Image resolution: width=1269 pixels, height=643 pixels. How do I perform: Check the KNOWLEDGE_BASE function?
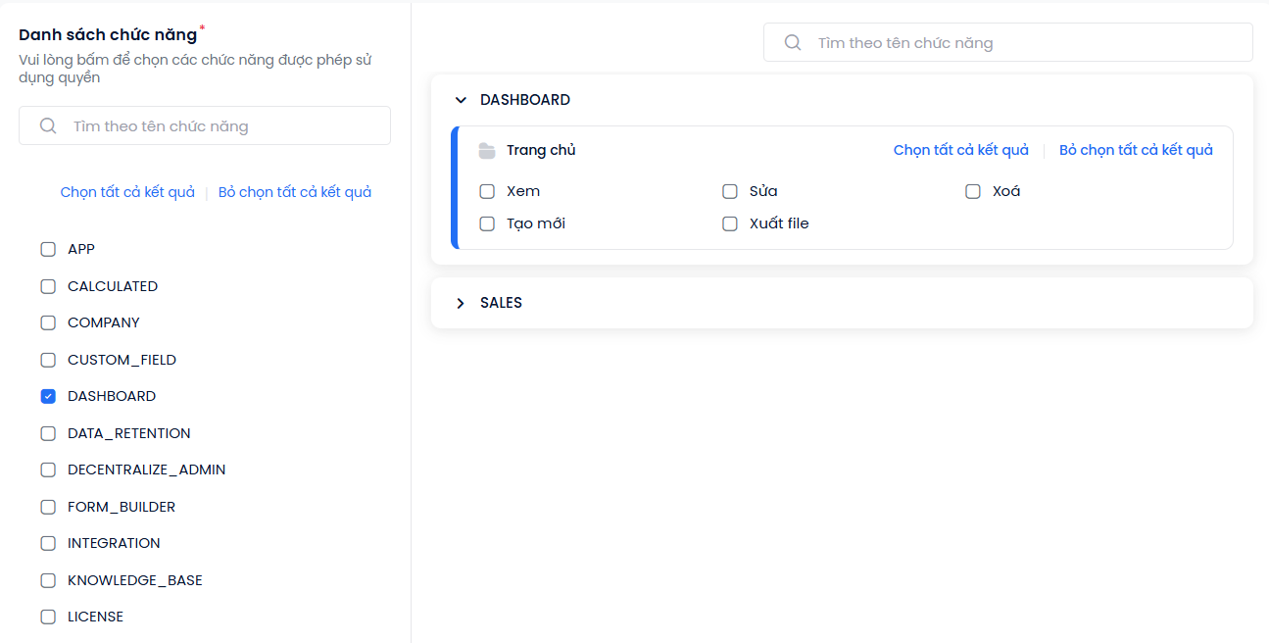point(48,581)
